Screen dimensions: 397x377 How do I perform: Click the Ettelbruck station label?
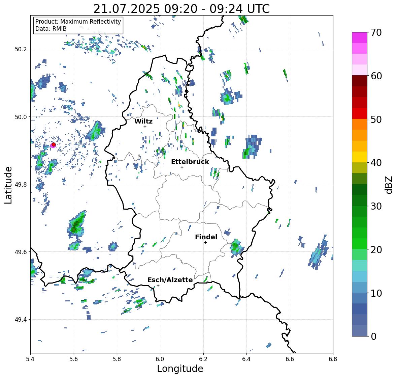click(190, 162)
